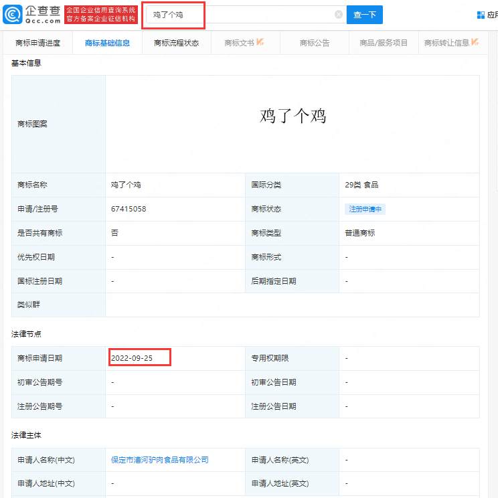Open the 商品/服务项目 tab
This screenshot has height=498, width=498.
point(384,43)
